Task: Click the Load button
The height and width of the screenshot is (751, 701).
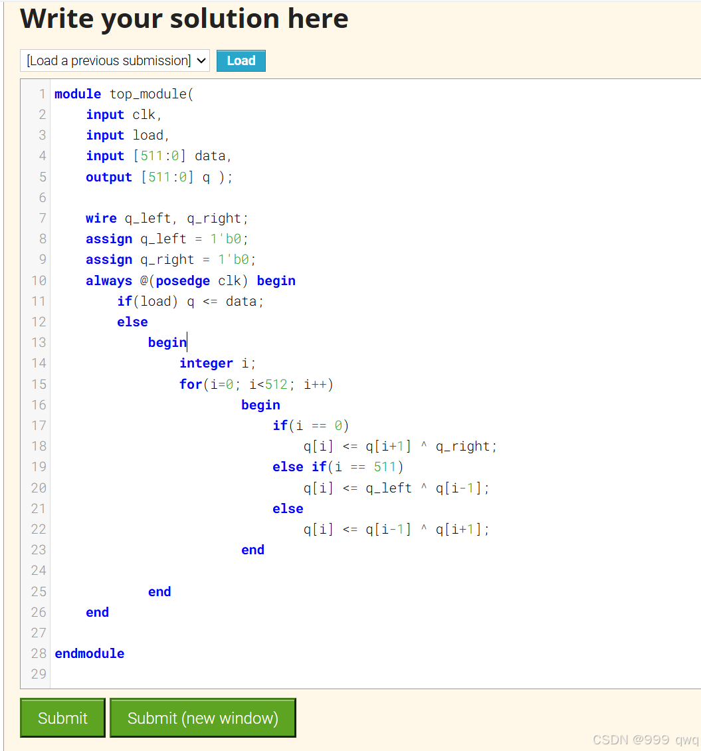Action: pyautogui.click(x=241, y=60)
